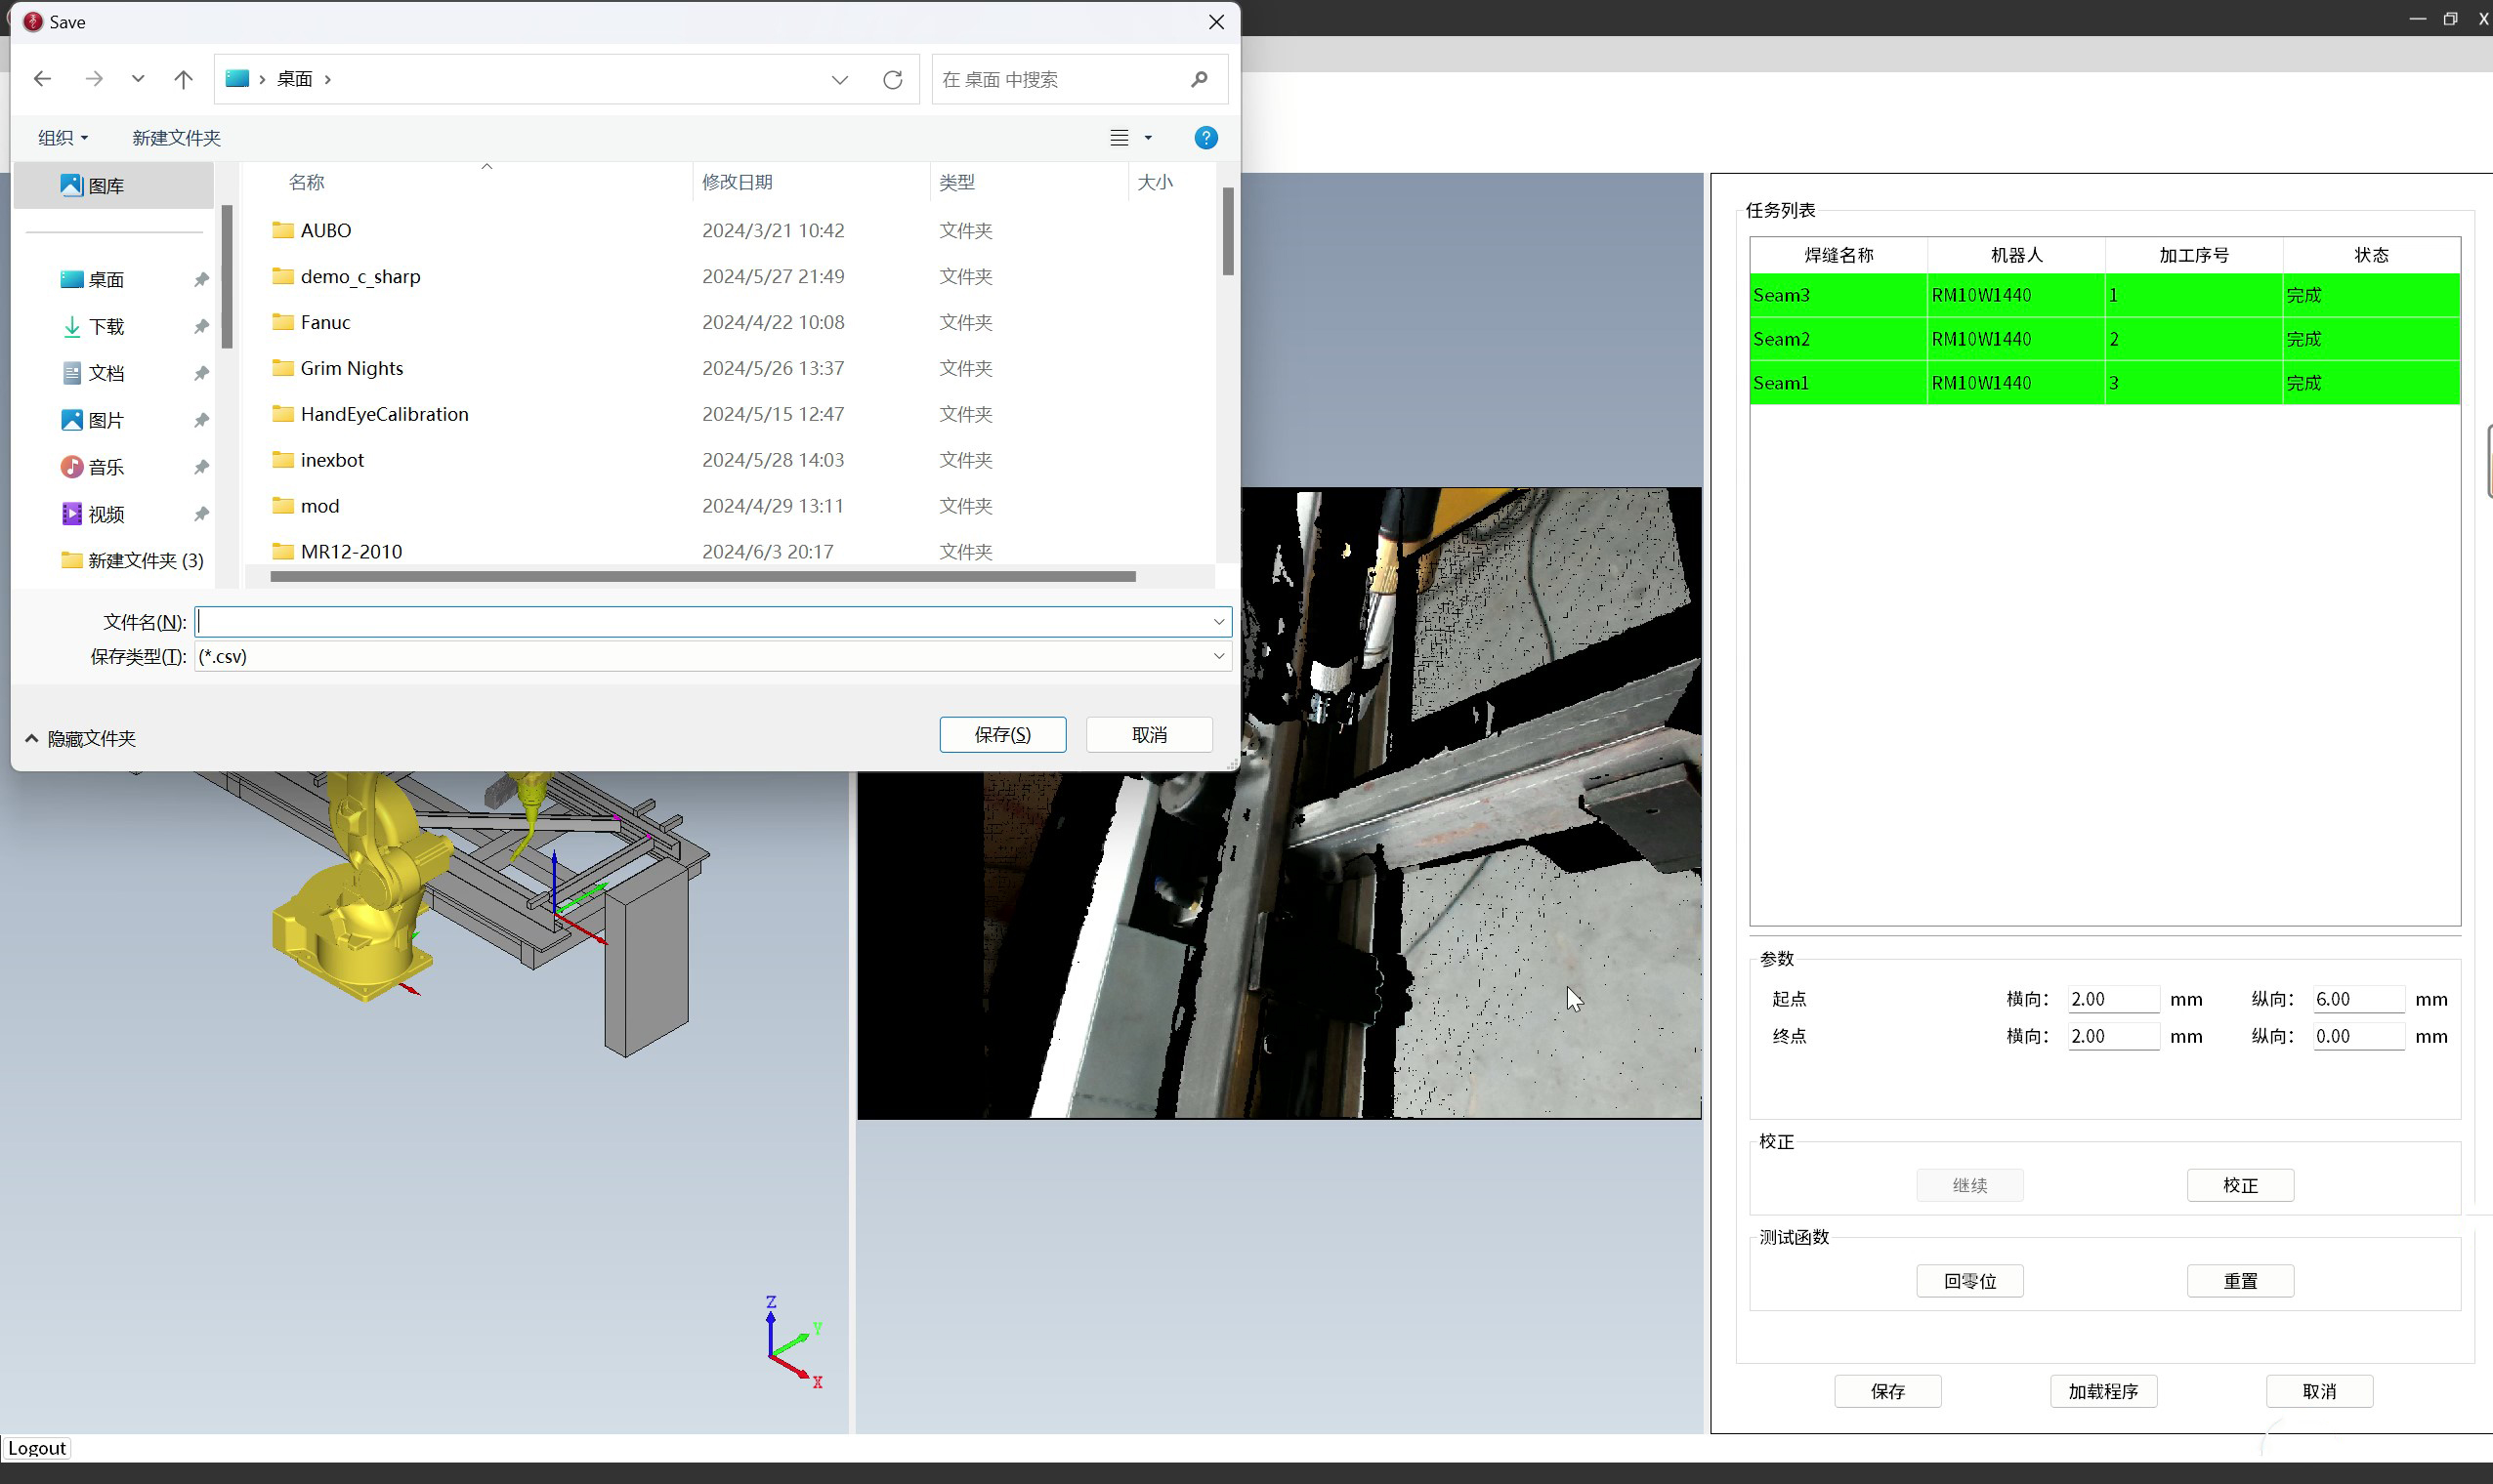Click the sidebar navigation scrollbar
This screenshot has width=2493, height=1484.
click(x=227, y=277)
